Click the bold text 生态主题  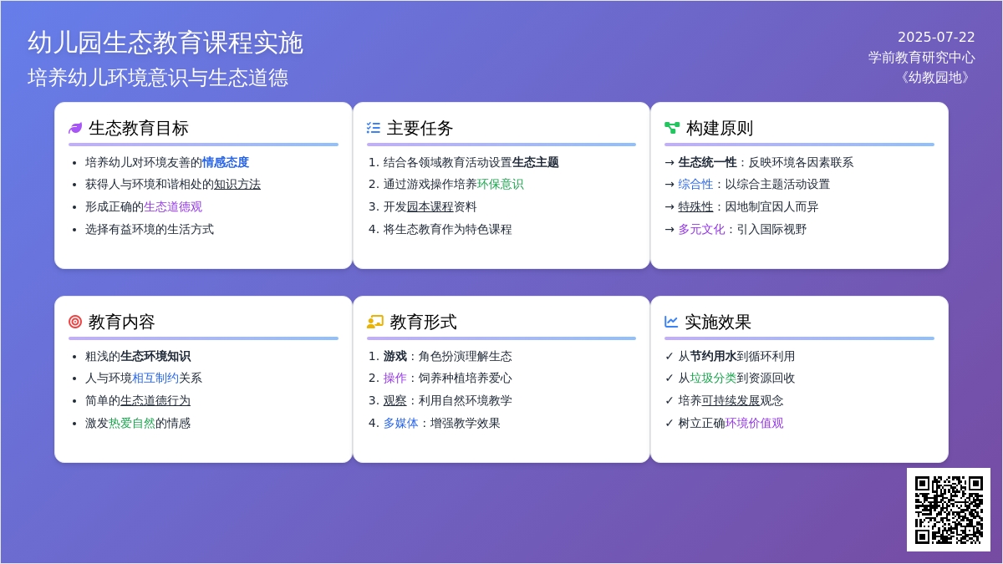[536, 162]
